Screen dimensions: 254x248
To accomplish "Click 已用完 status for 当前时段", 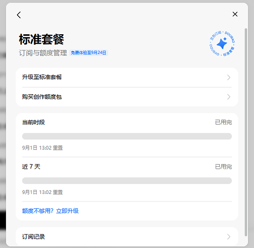I will point(223,123).
